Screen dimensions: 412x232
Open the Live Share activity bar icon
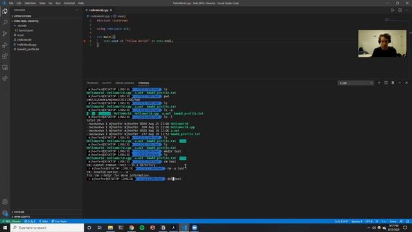click(x=5, y=79)
